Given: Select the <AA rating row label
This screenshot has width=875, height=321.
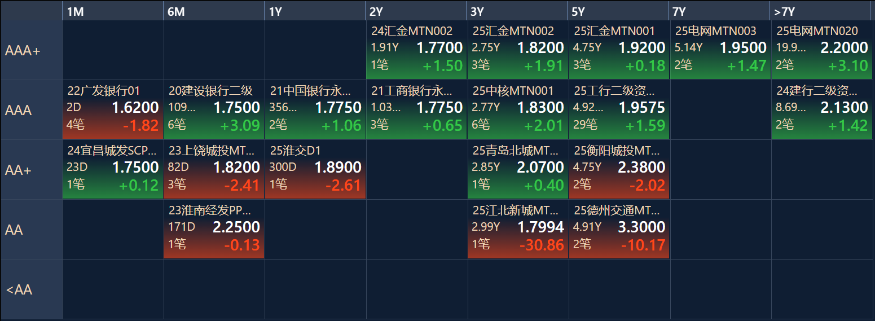Looking at the screenshot, I should click(31, 289).
